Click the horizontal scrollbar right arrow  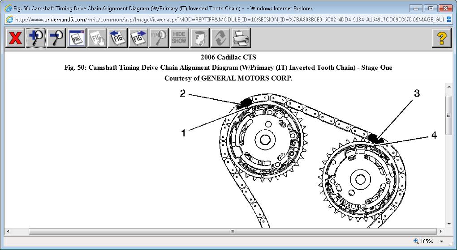pos(442,232)
